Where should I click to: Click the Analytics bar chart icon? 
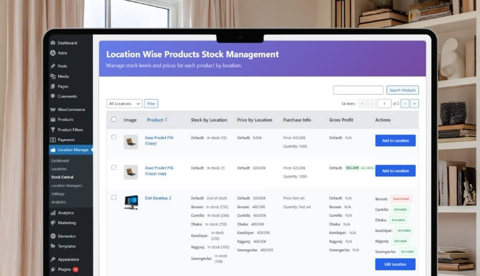click(x=53, y=212)
